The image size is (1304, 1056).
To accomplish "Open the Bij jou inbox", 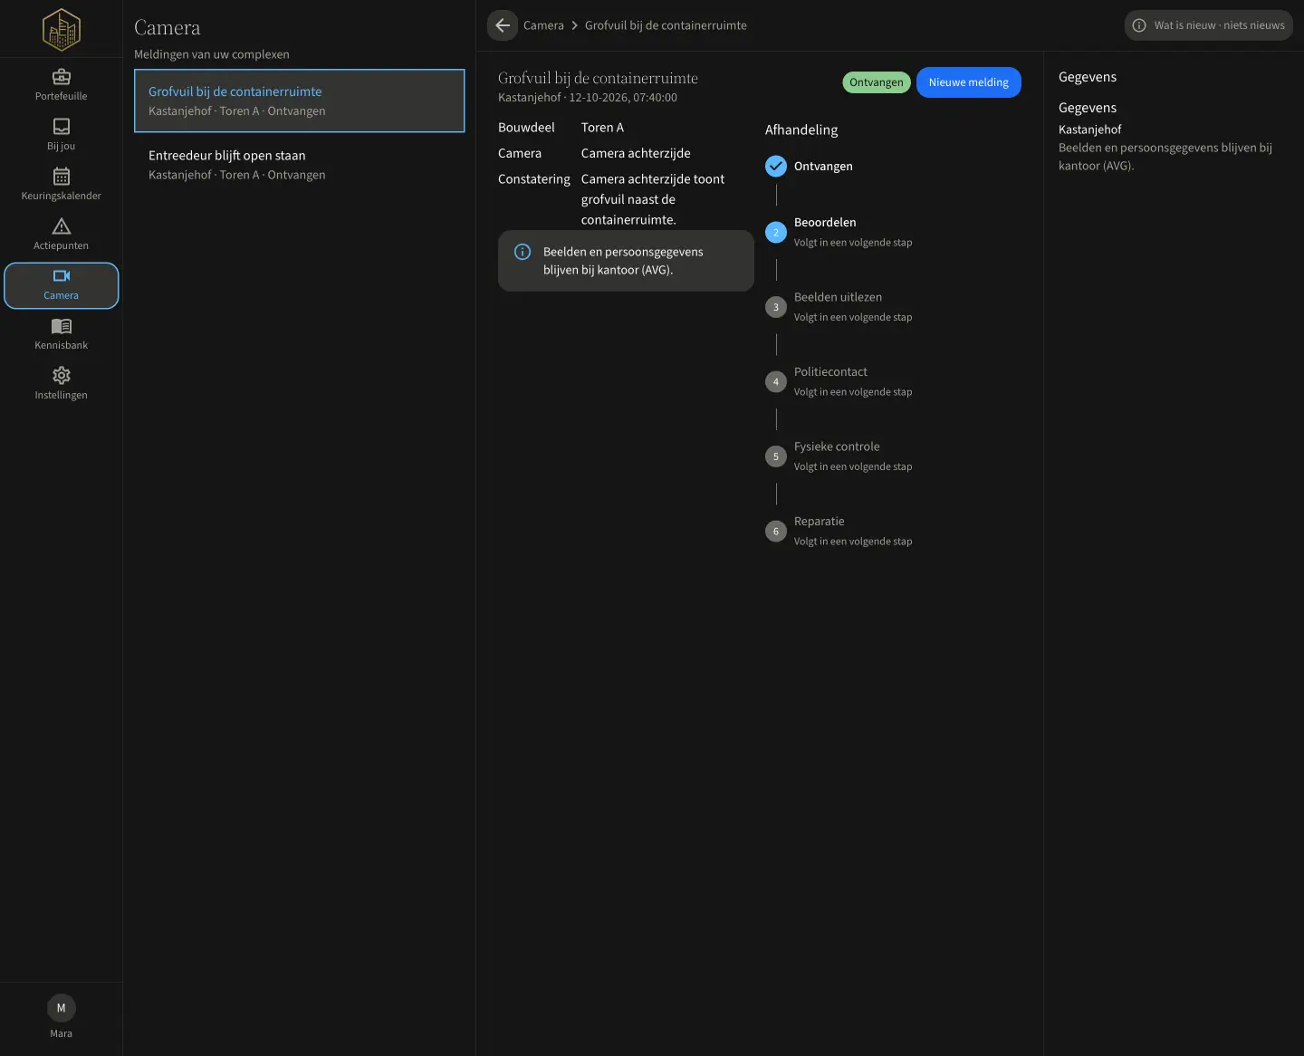I will pos(62,135).
